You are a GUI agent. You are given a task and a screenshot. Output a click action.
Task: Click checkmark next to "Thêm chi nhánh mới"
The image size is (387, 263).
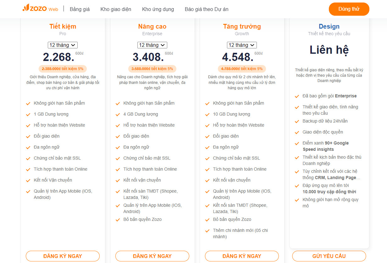point(207,231)
